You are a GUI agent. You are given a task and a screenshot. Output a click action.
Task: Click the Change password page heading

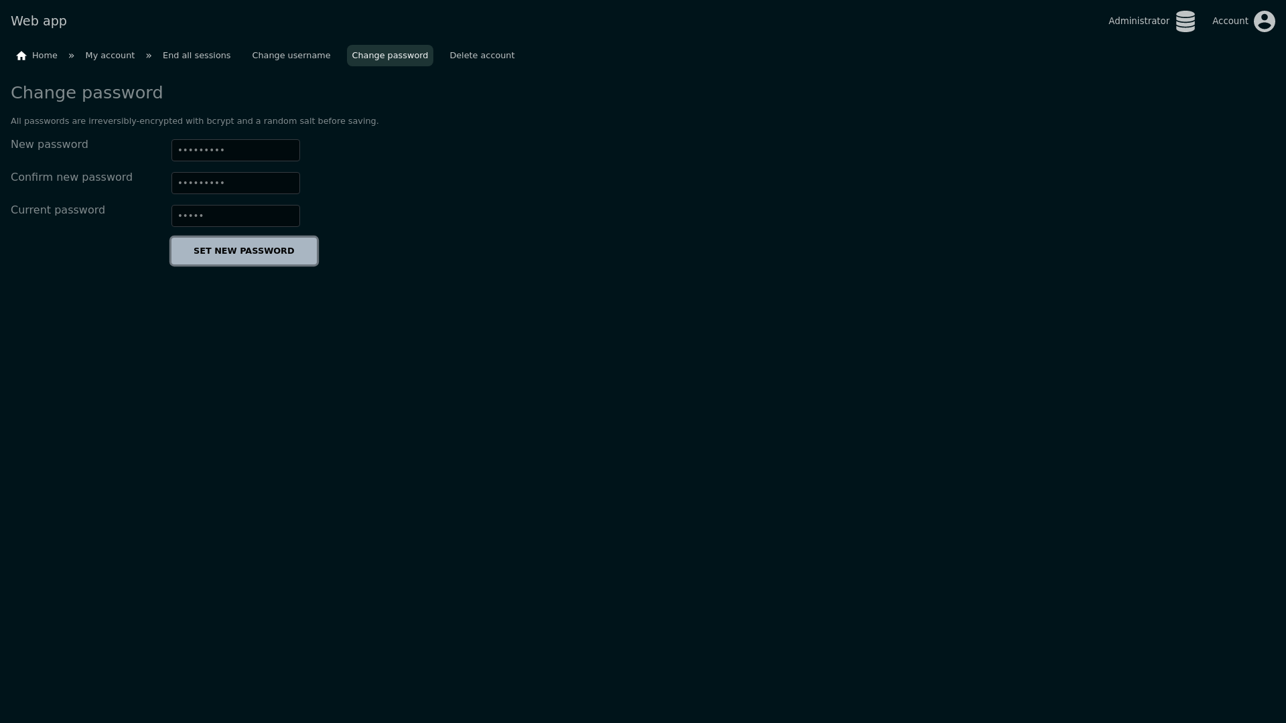86,93
